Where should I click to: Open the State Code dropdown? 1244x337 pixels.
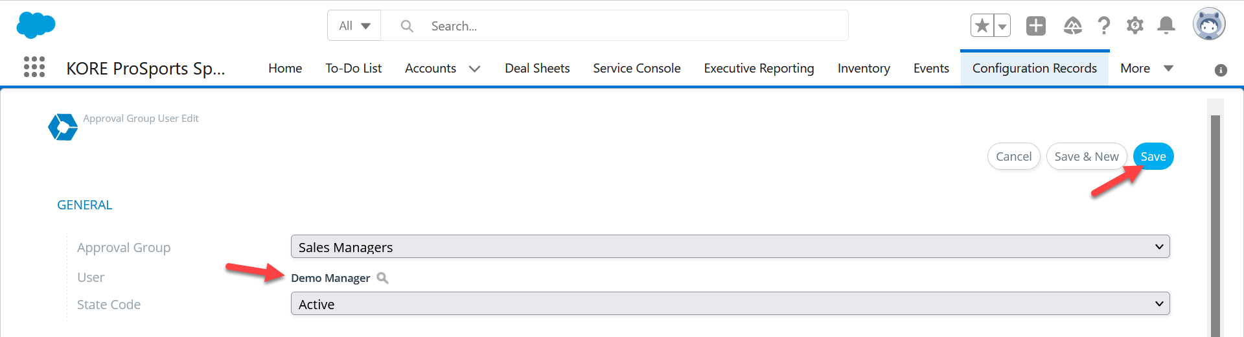(730, 303)
